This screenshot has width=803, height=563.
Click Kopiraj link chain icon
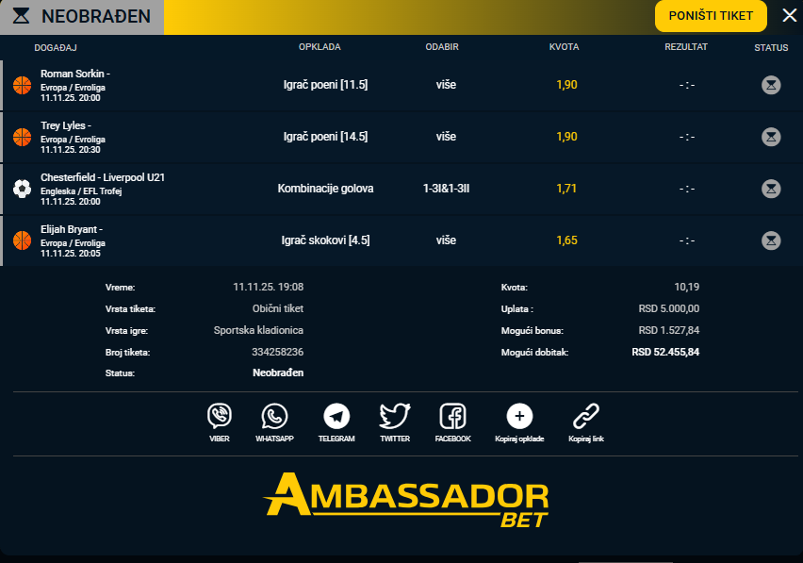(586, 416)
